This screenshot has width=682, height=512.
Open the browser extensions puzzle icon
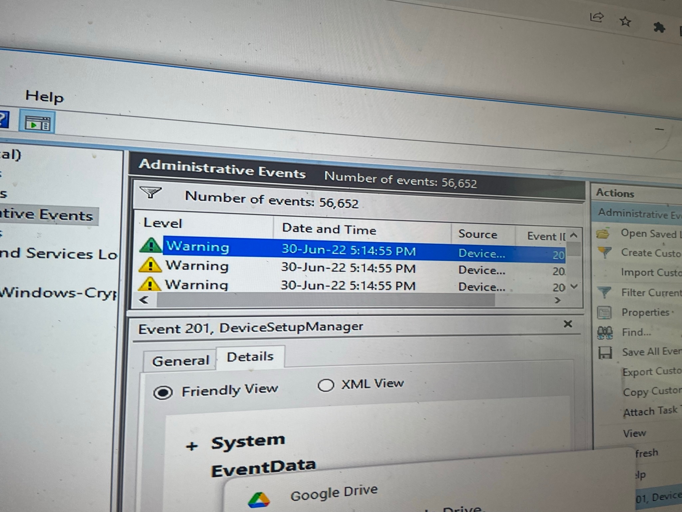pyautogui.click(x=659, y=27)
